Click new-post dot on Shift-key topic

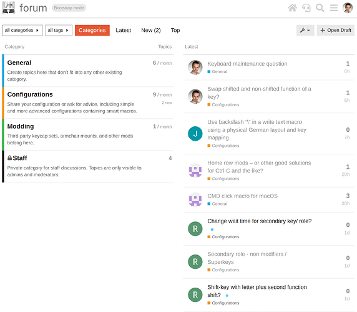click(x=227, y=295)
